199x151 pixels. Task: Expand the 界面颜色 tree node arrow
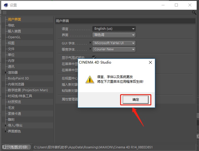point(6,131)
